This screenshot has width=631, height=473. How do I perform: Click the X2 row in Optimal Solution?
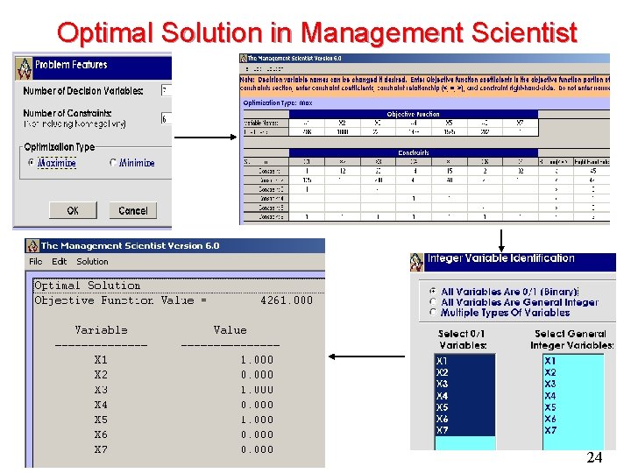(x=184, y=375)
